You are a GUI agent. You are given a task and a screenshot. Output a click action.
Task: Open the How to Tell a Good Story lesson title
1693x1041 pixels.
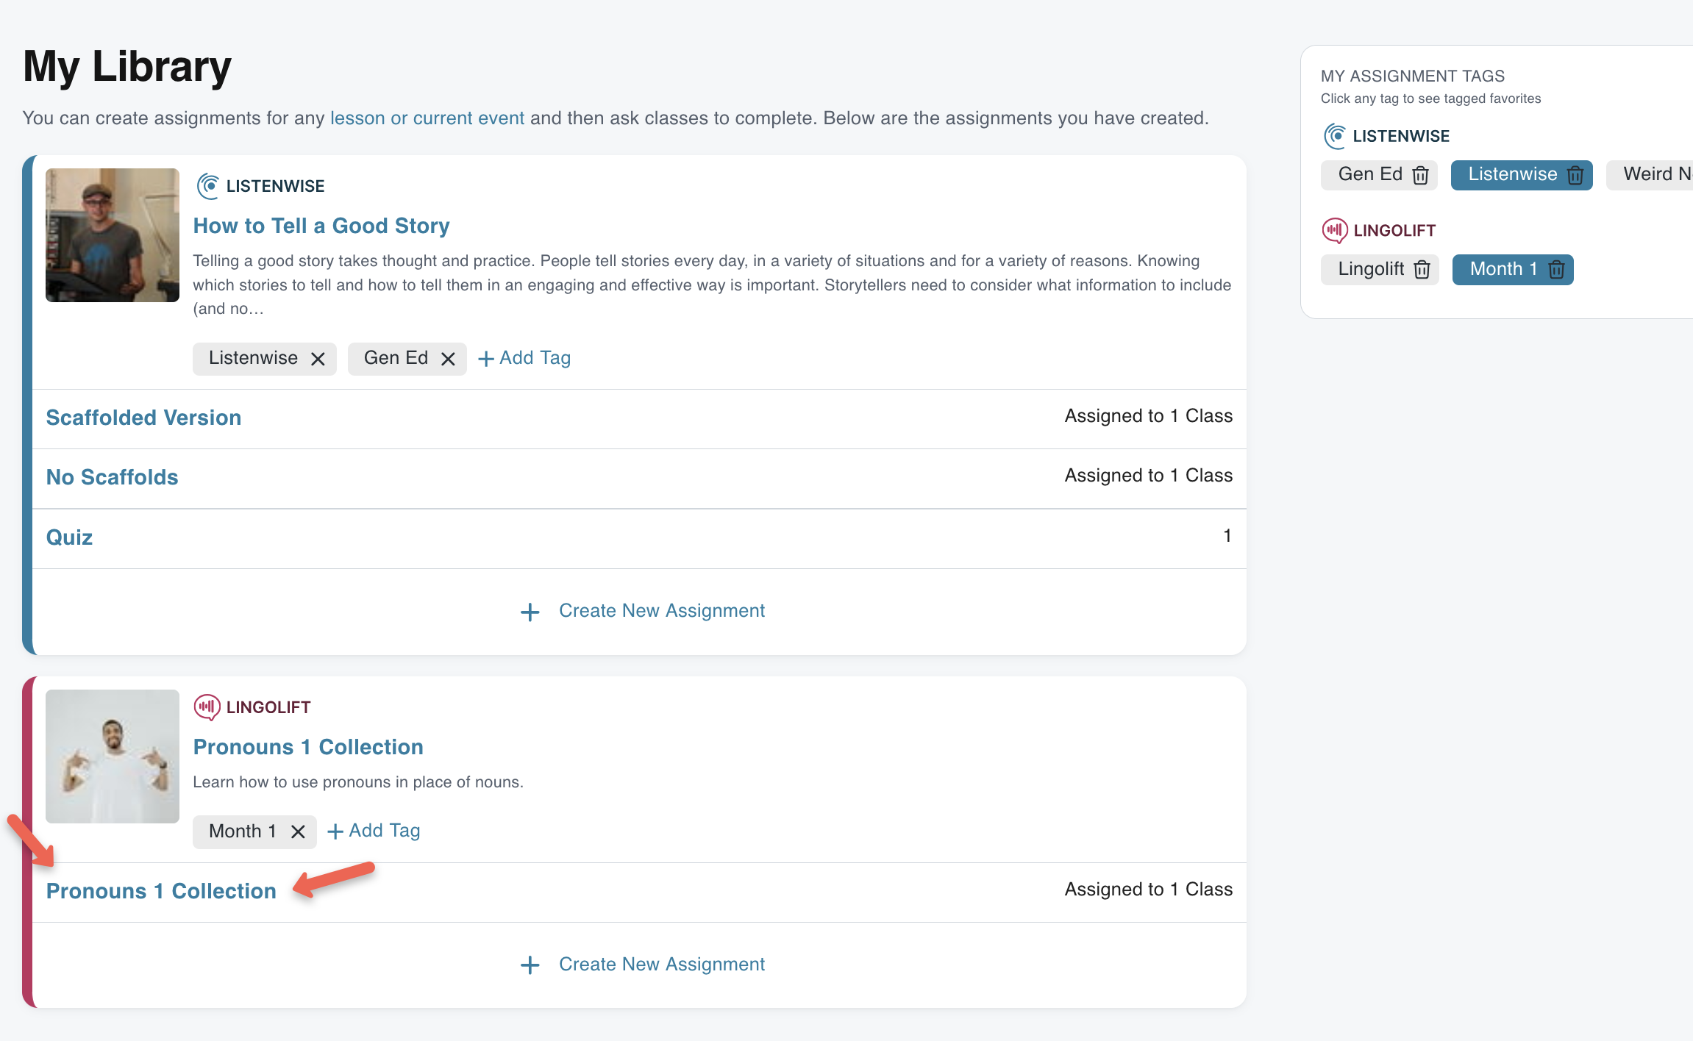[x=321, y=226]
